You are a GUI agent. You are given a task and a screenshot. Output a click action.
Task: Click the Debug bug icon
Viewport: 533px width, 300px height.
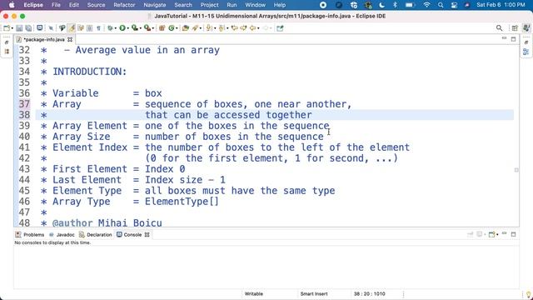[110, 28]
